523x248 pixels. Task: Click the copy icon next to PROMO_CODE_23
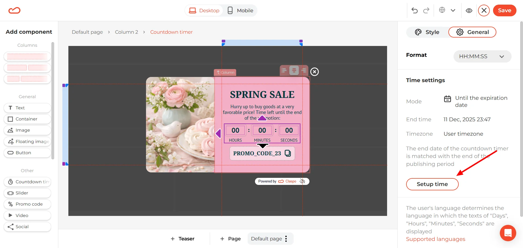(288, 153)
